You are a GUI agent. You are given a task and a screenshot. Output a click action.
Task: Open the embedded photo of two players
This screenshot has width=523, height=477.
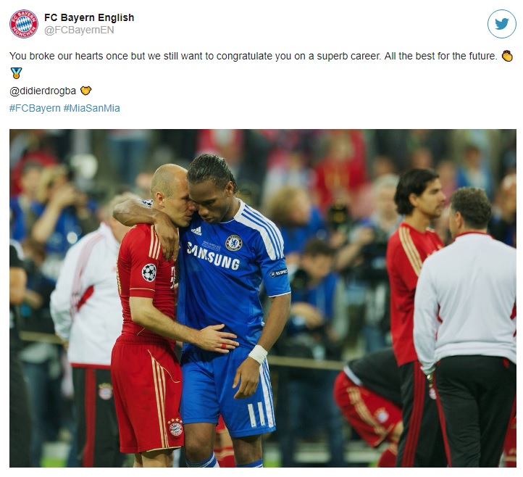point(263,298)
